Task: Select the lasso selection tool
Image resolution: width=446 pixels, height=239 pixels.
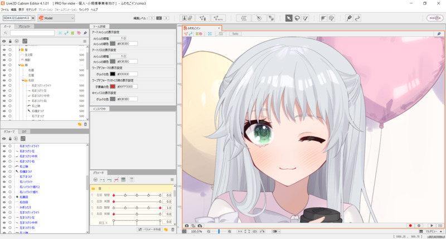Action: click(297, 18)
